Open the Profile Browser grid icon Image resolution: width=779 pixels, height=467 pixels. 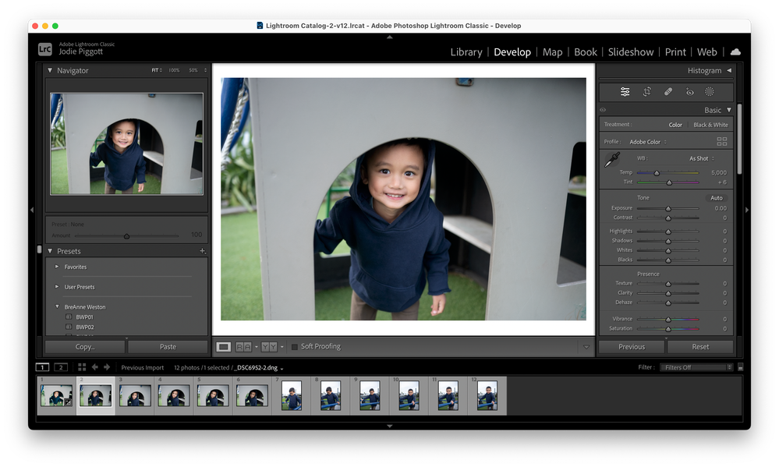click(721, 142)
